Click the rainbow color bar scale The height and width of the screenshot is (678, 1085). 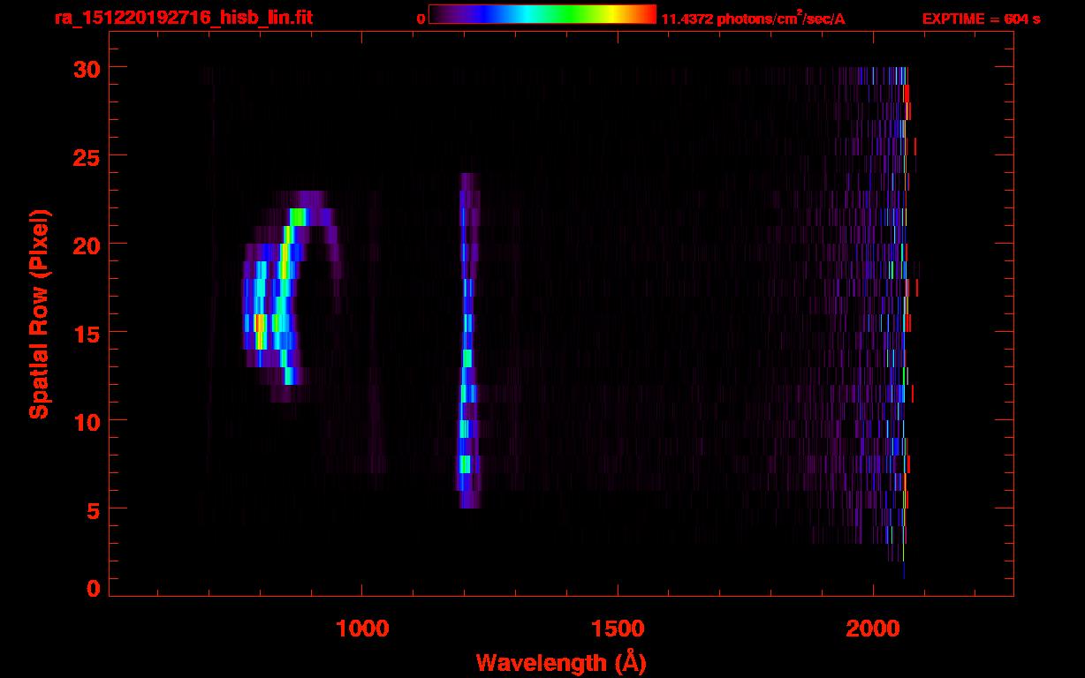(542, 14)
